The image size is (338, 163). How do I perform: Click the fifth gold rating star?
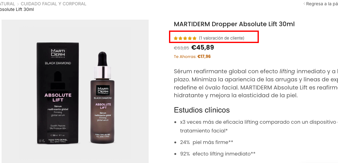pyautogui.click(x=195, y=38)
